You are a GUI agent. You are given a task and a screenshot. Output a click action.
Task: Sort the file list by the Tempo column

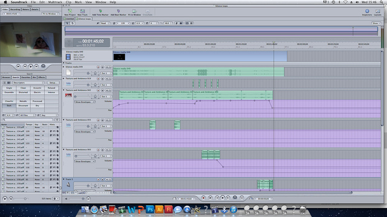pos(29,125)
